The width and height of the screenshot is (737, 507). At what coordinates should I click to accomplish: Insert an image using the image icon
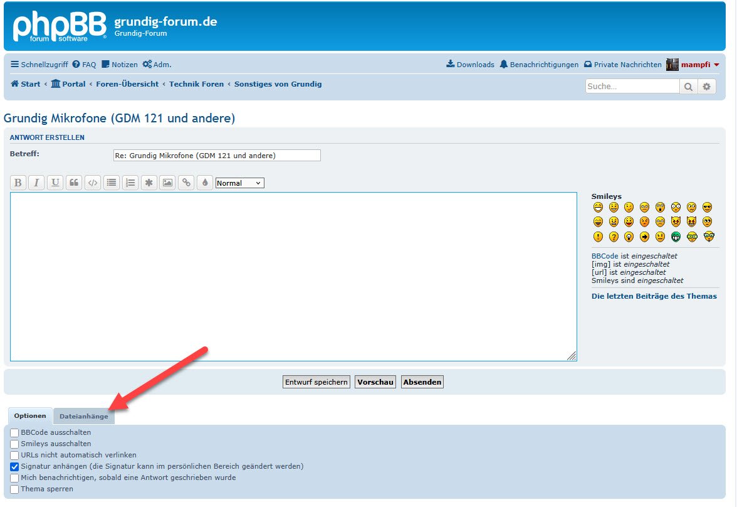167,183
